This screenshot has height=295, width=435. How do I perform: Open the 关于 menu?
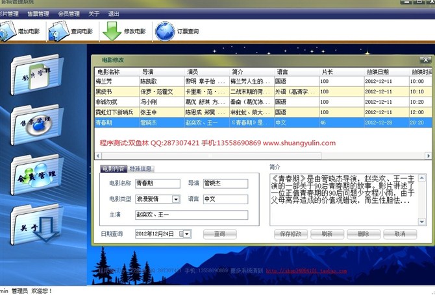pyautogui.click(x=93, y=14)
